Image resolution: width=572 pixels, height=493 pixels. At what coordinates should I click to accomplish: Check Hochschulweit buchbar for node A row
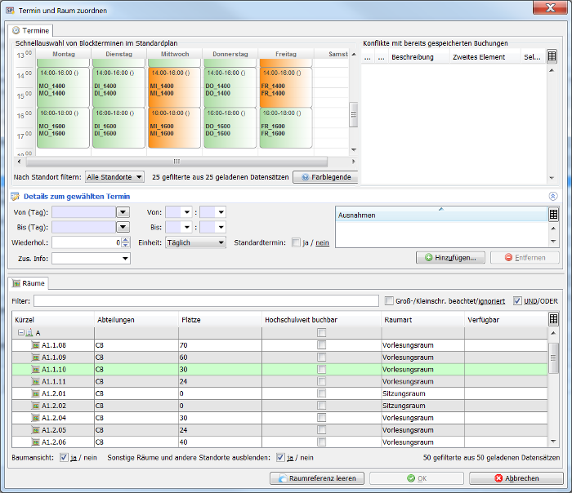pos(321,333)
